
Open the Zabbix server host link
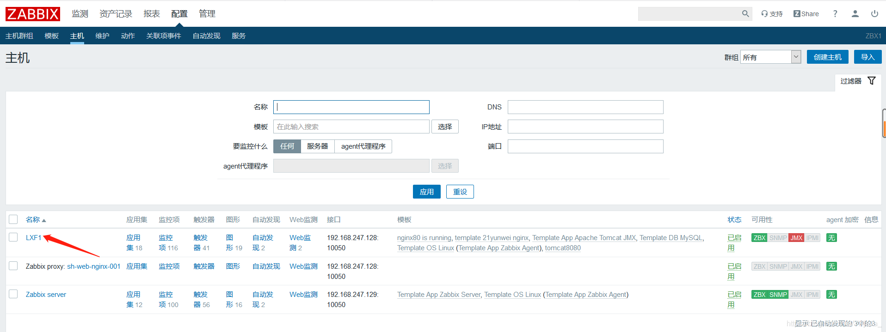[46, 295]
